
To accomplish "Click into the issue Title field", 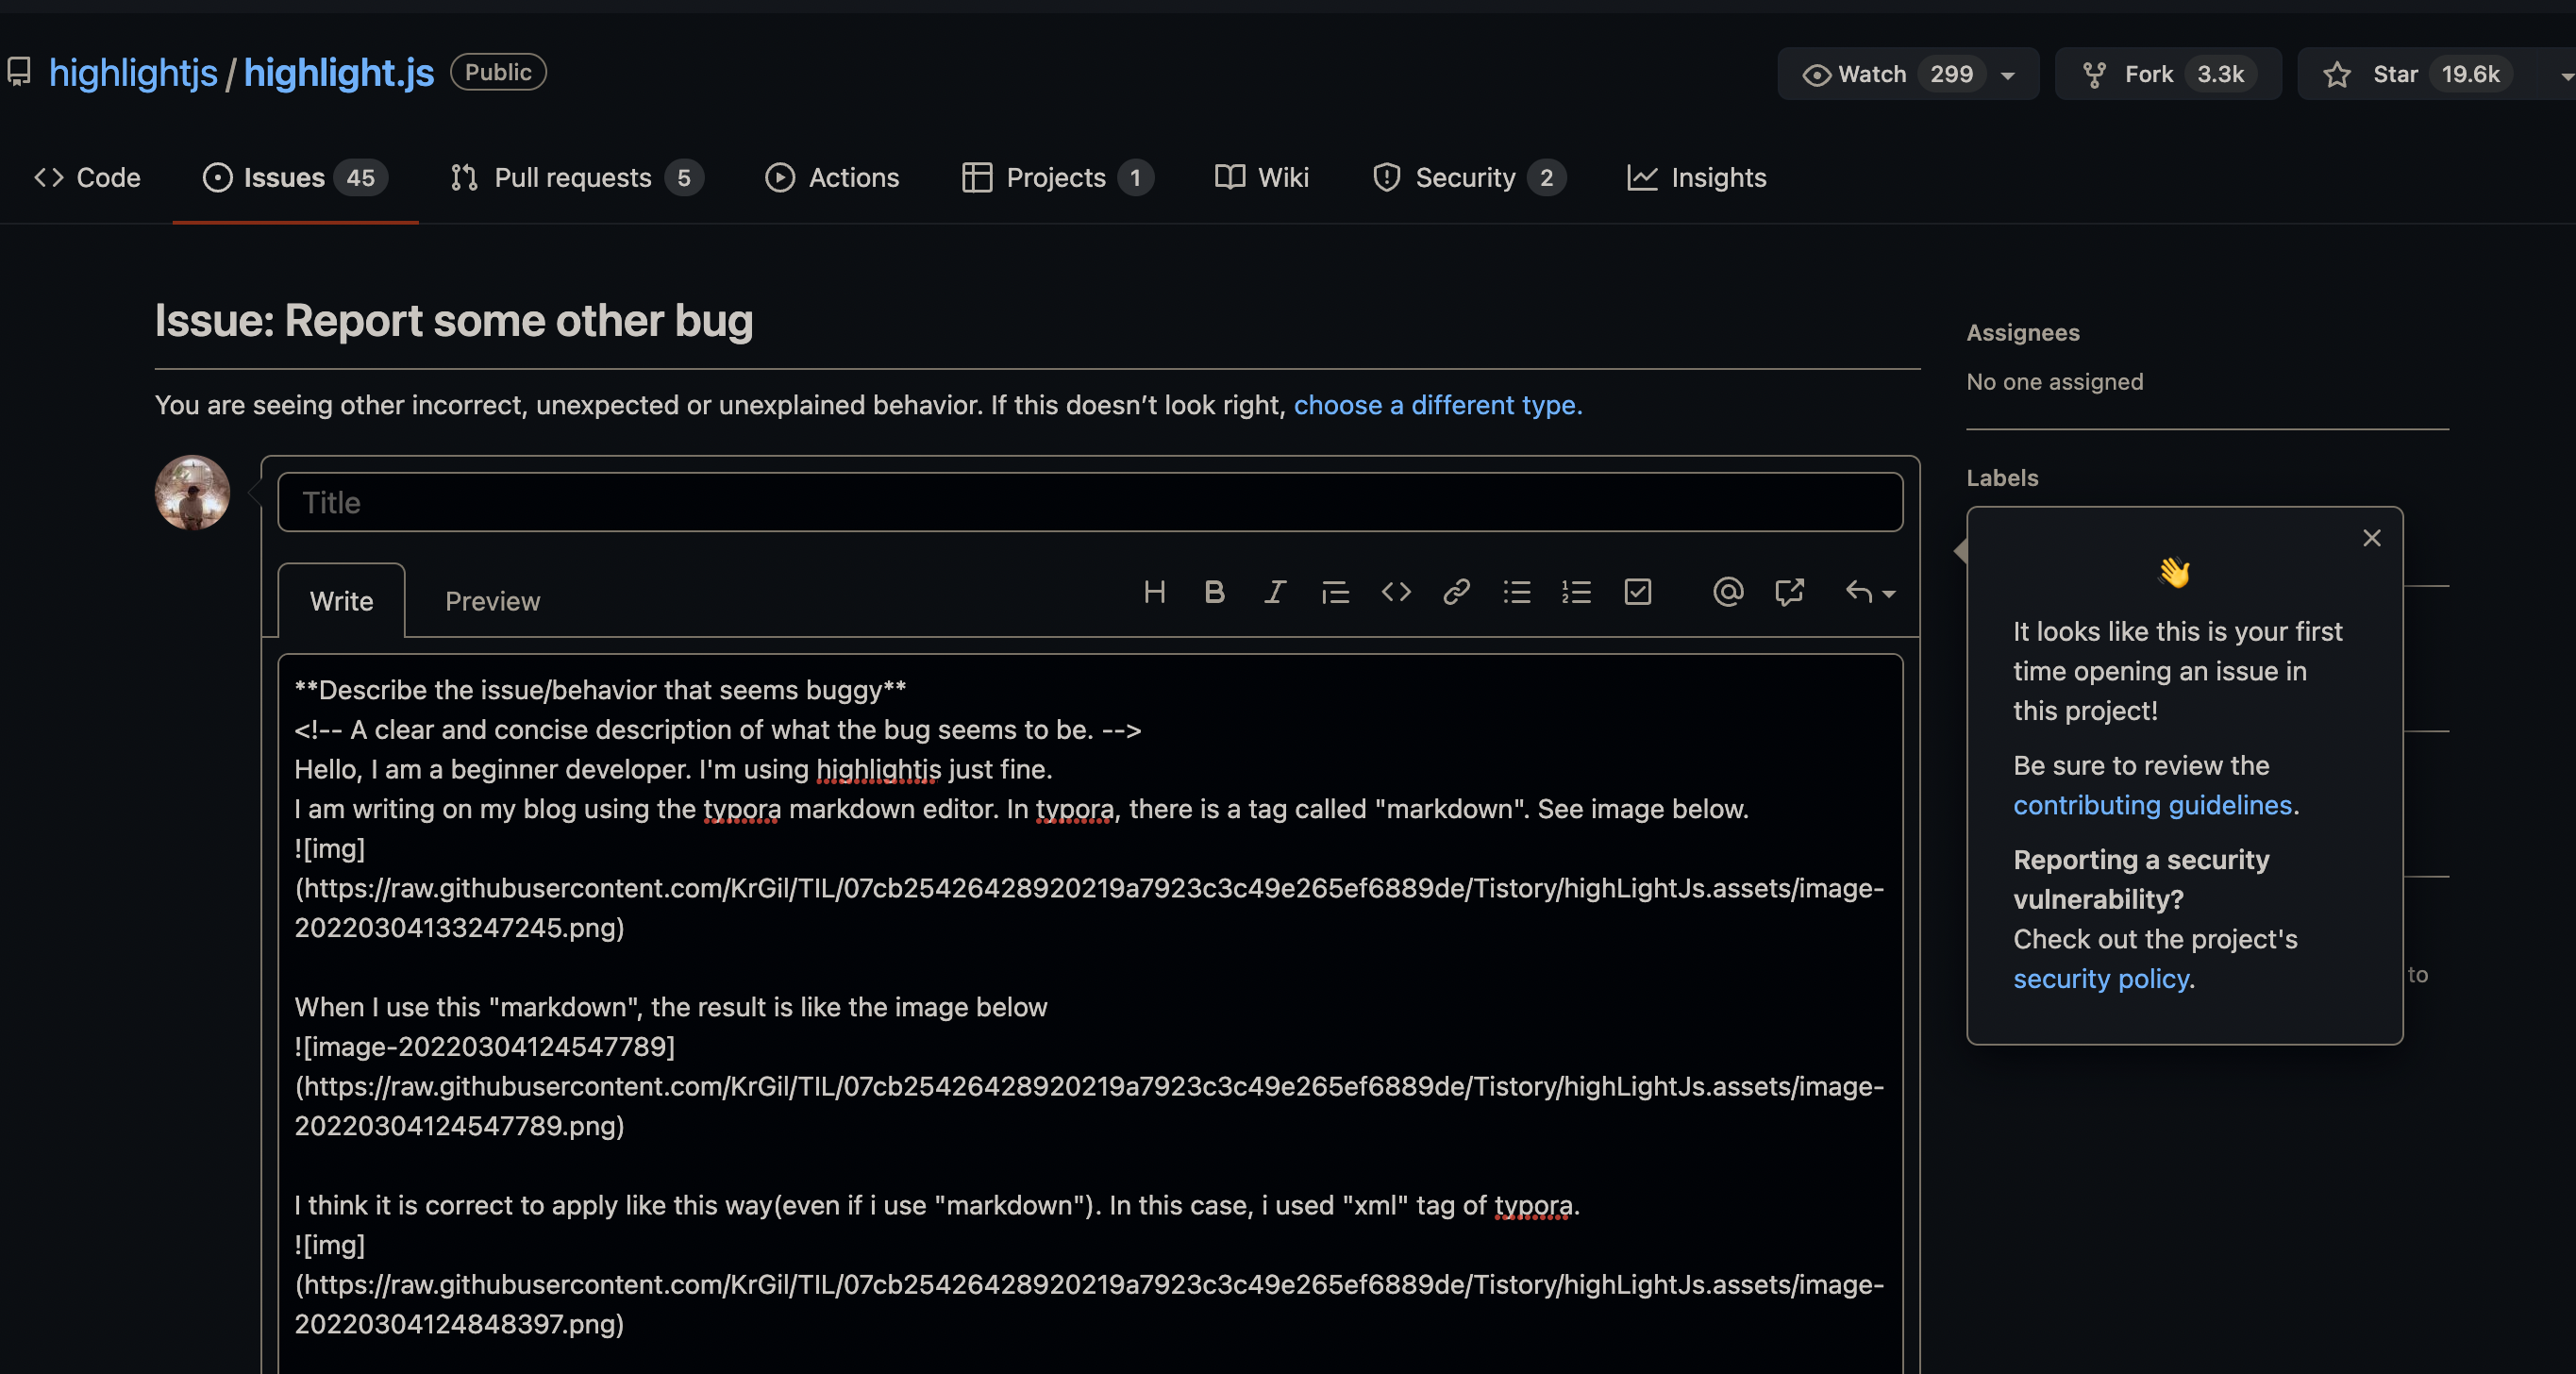I will pyautogui.click(x=1090, y=502).
